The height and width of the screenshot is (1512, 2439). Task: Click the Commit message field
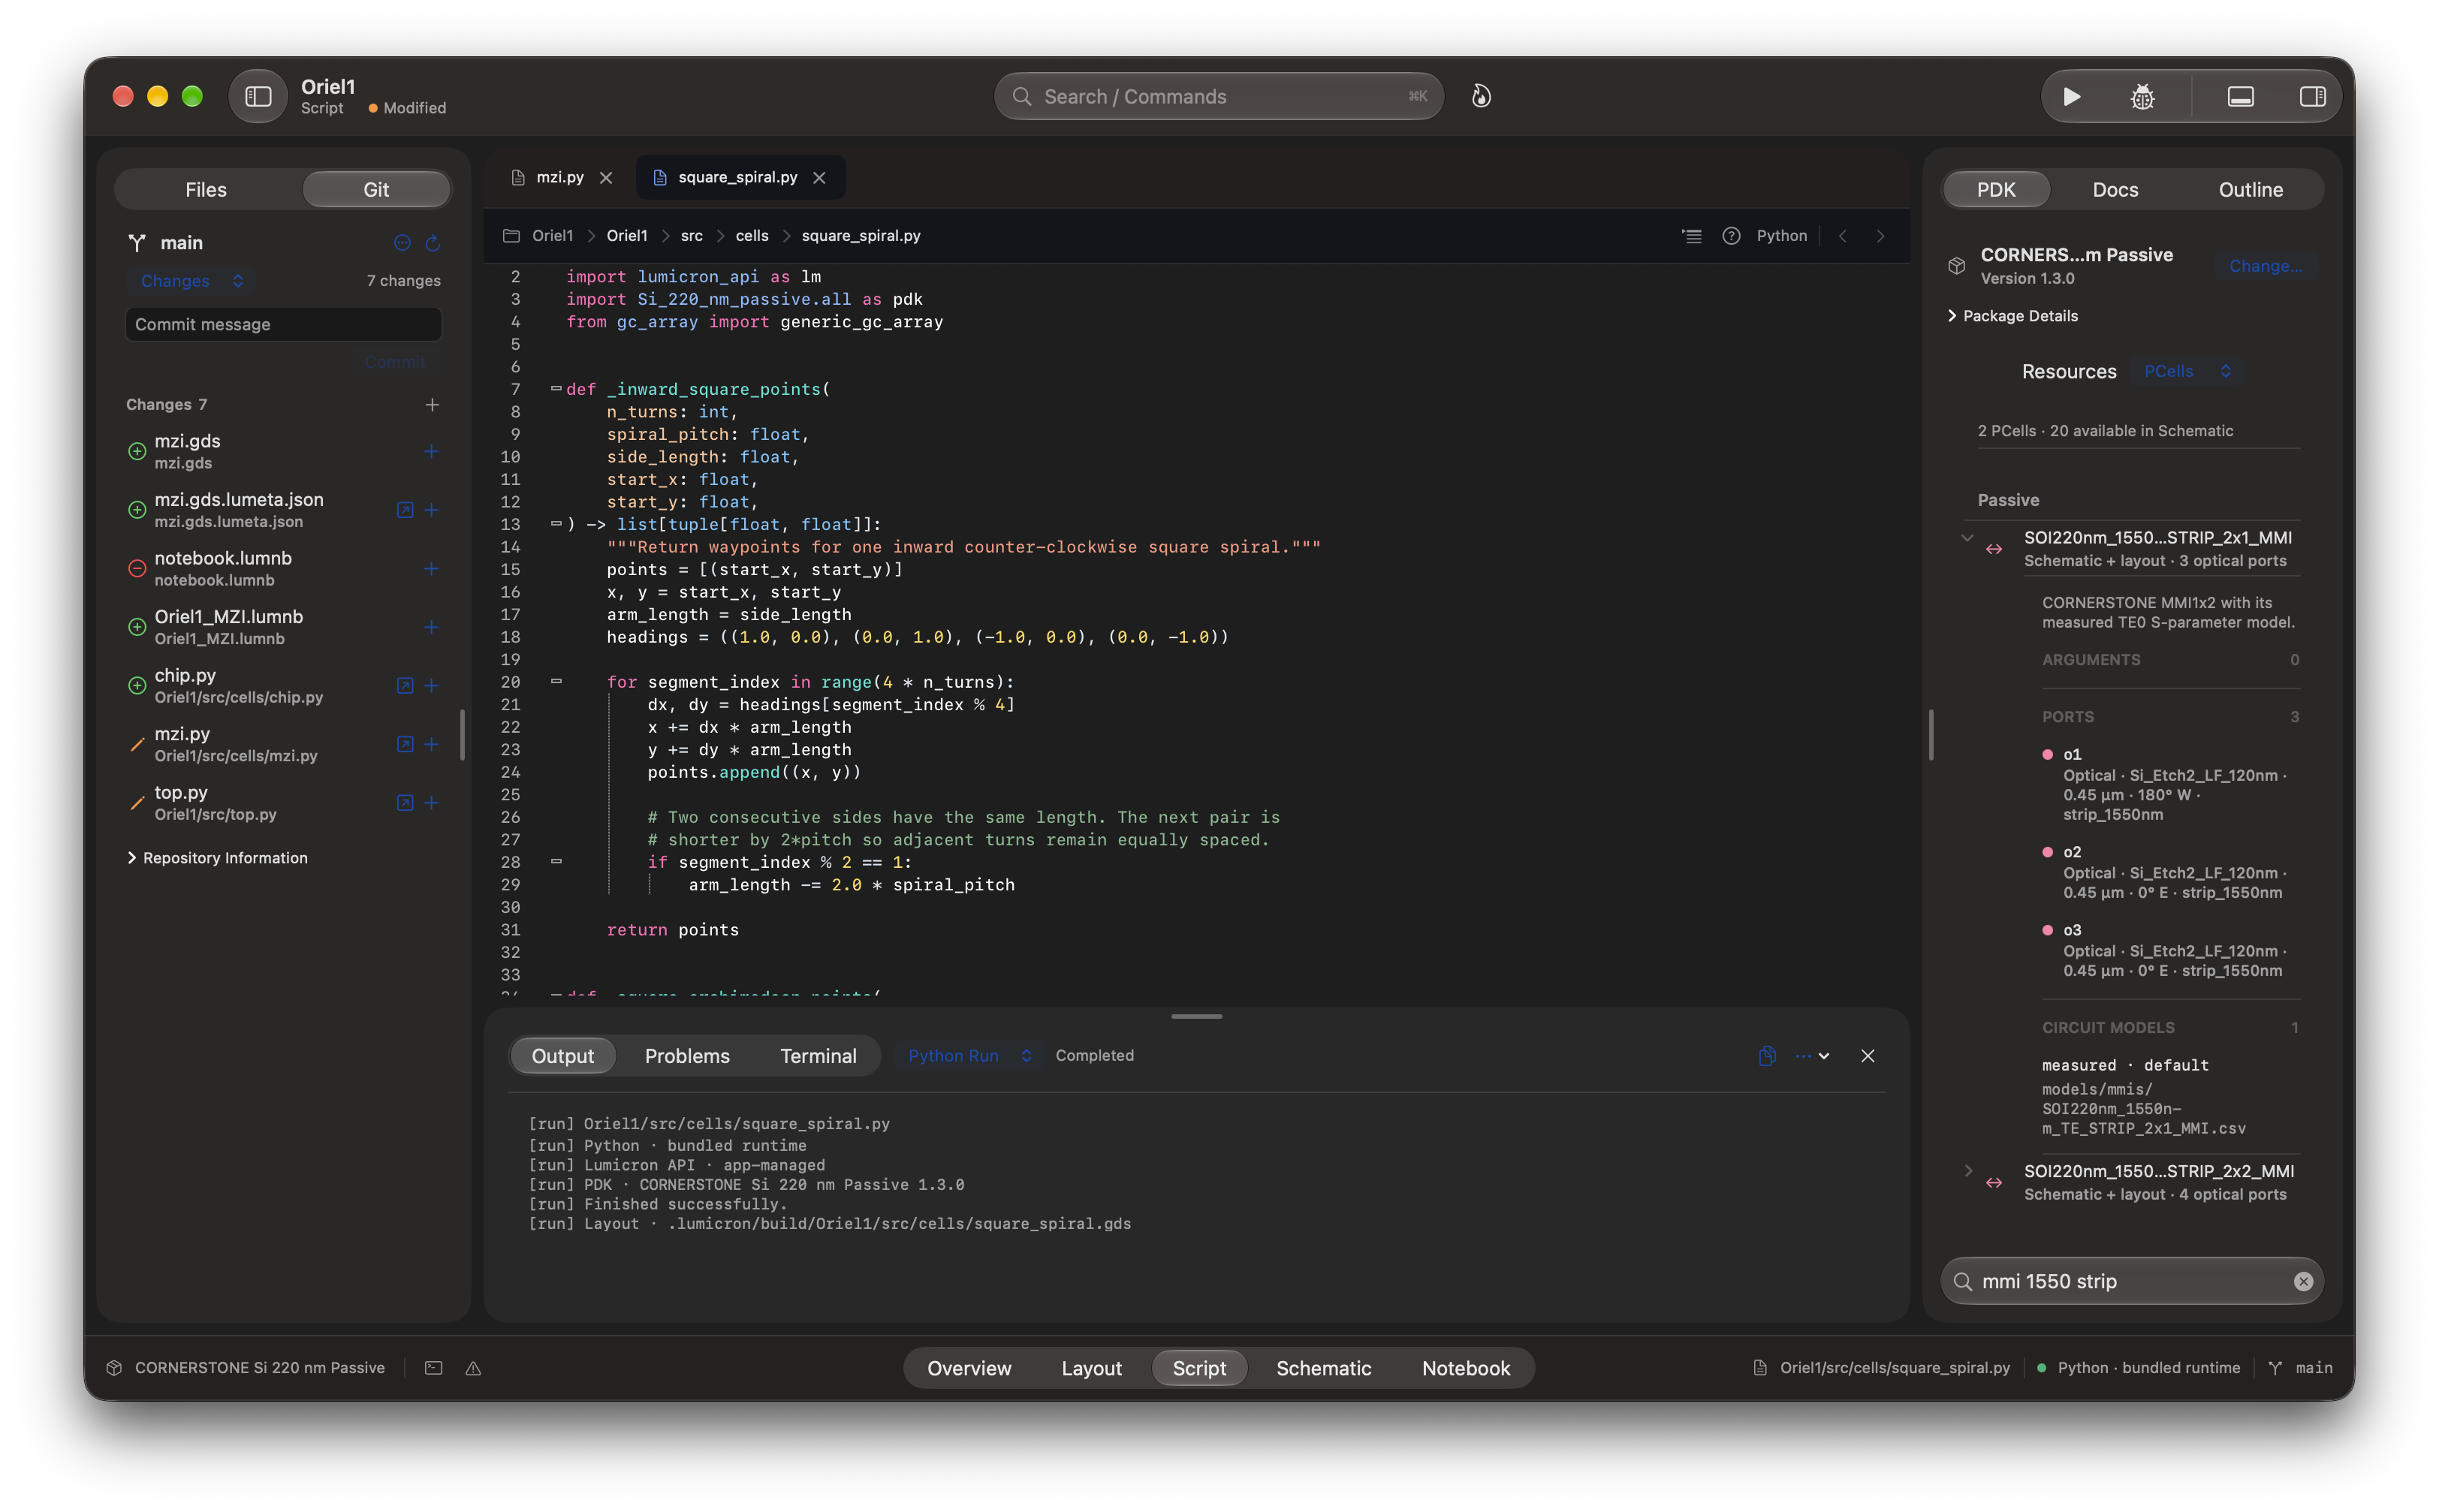(x=283, y=324)
